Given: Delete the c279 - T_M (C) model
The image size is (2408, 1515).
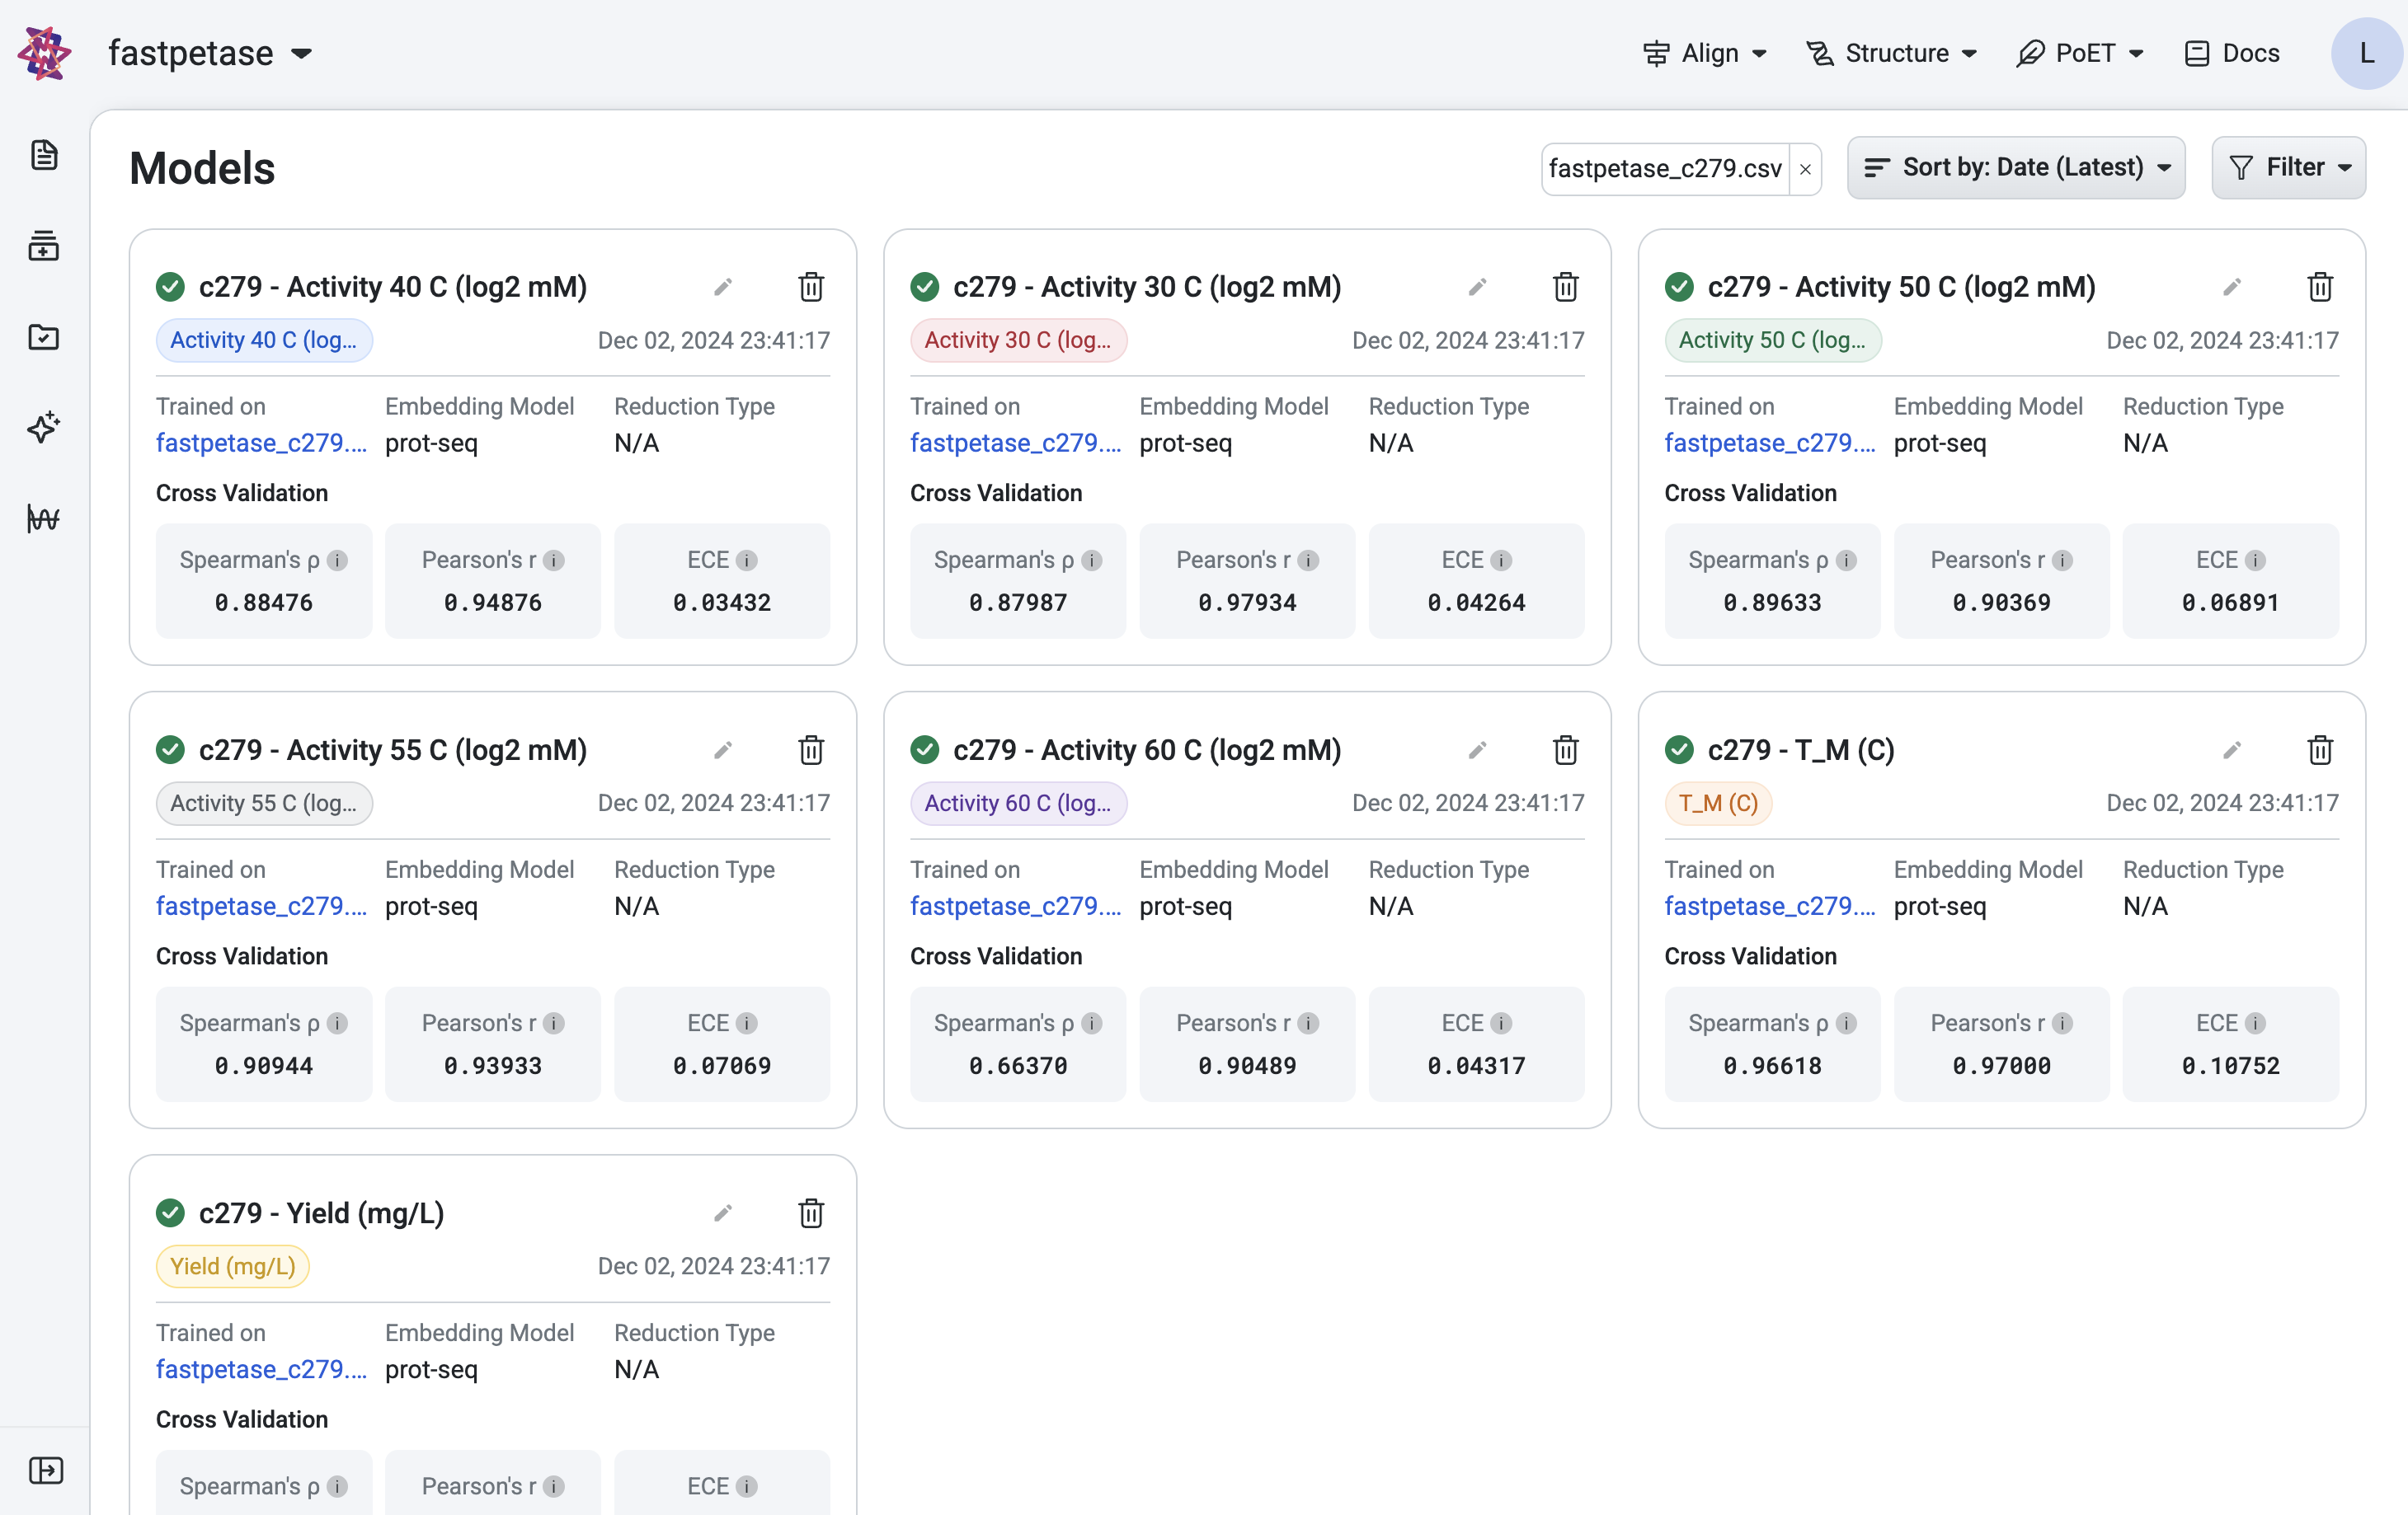Looking at the screenshot, I should pos(2320,751).
